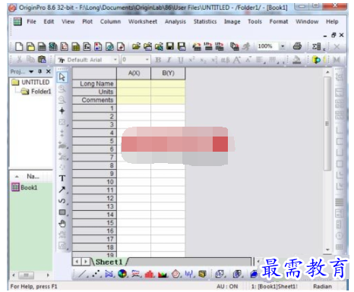
Task: Switch to the Sheet1 tab
Action: coord(109,262)
